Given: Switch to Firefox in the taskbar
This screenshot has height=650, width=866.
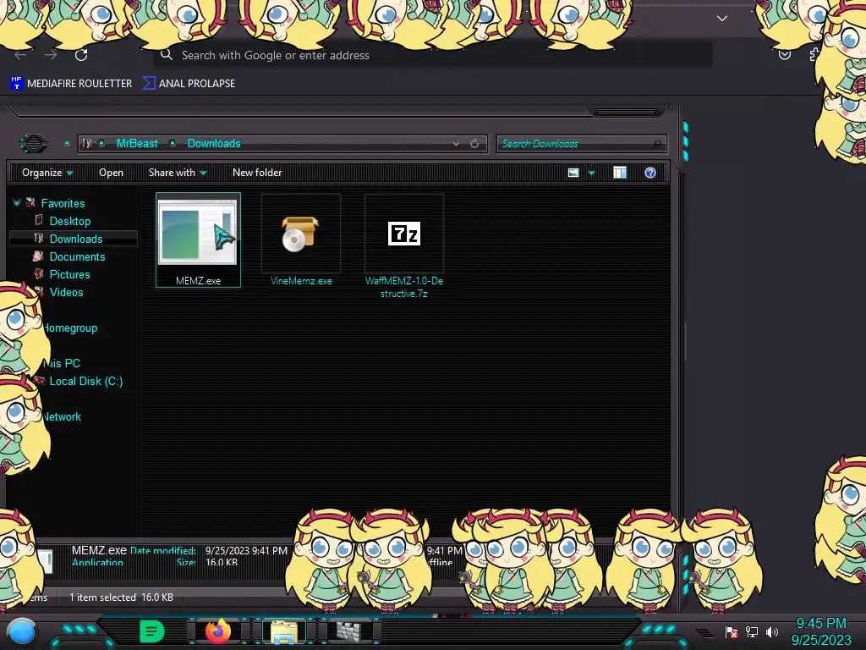Looking at the screenshot, I should (218, 631).
